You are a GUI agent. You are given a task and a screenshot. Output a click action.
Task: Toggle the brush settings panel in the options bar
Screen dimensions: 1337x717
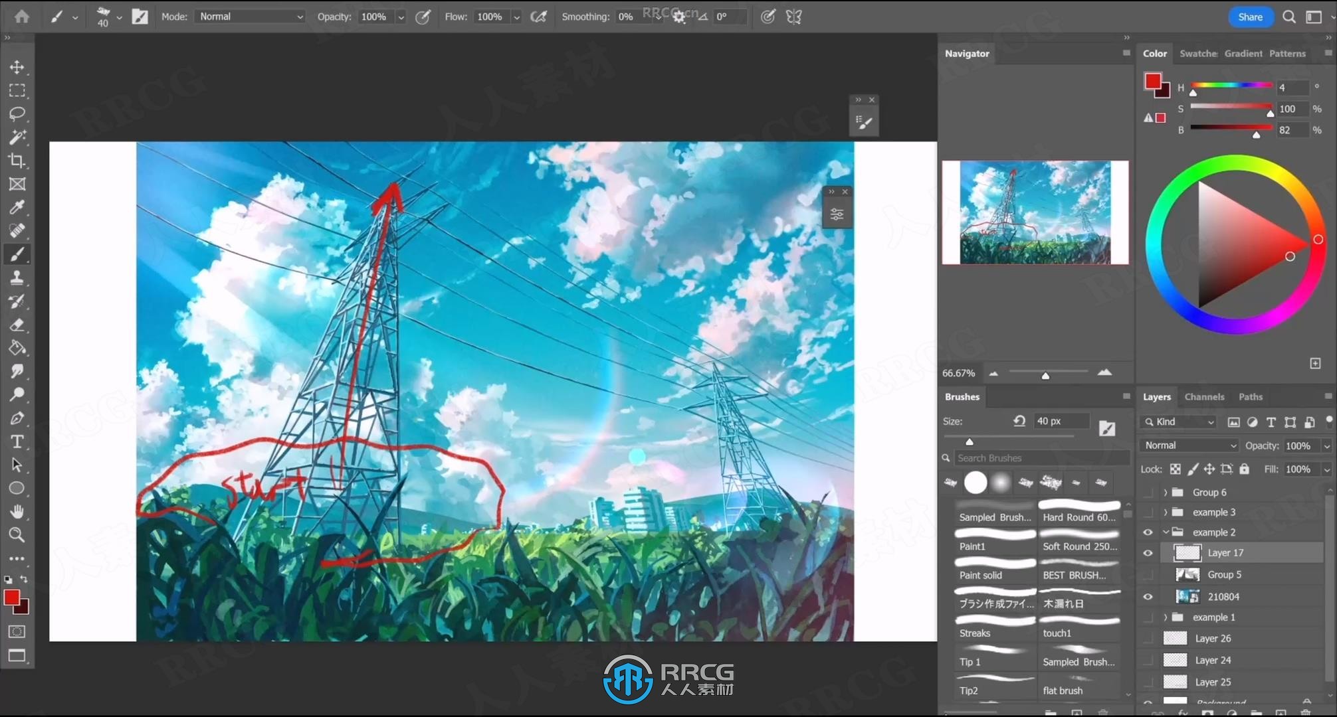click(x=140, y=17)
